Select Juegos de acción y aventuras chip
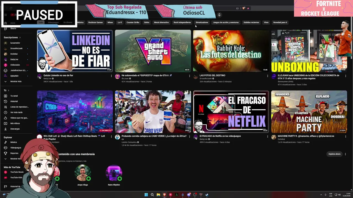The height and width of the screenshot is (198, 353). [x=226, y=23]
